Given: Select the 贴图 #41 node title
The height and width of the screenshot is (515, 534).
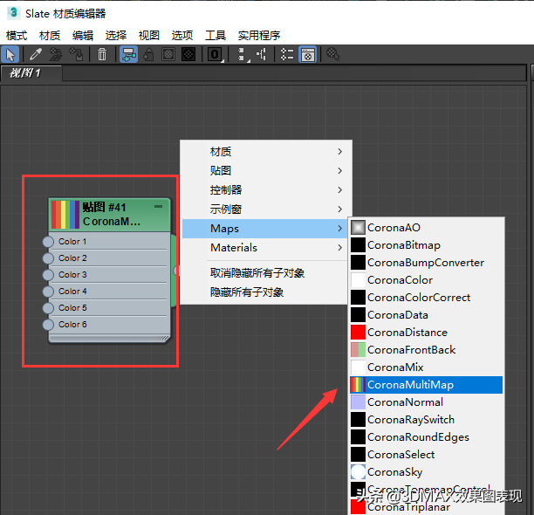Looking at the screenshot, I should (x=104, y=207).
